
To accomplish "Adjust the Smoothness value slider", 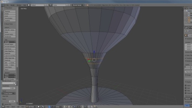I will [9, 88].
